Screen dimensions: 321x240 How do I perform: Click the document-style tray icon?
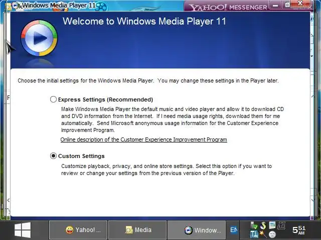click(272, 225)
